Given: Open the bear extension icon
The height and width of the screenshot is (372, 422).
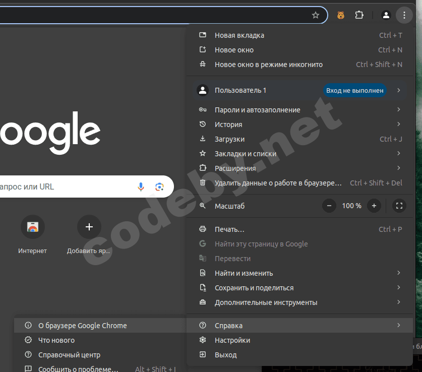Looking at the screenshot, I should tap(341, 15).
